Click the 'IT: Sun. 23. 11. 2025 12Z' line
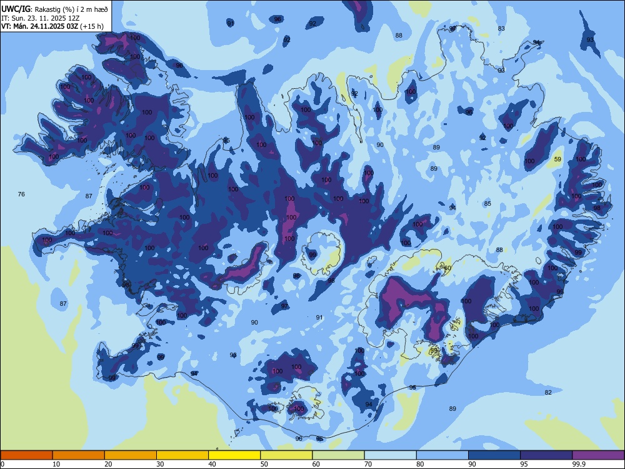 [x=40, y=18]
